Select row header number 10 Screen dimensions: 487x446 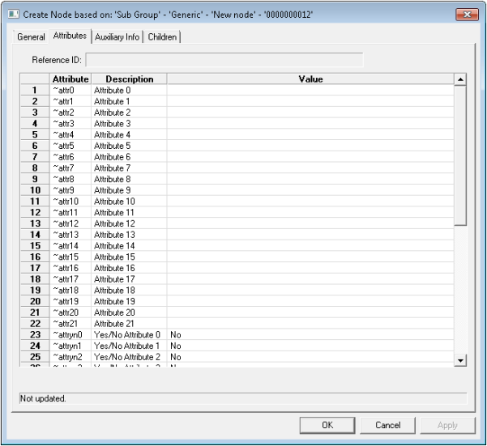pyautogui.click(x=35, y=190)
